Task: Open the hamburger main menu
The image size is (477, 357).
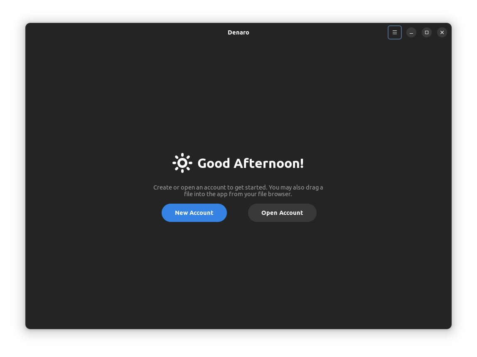Action: (394, 32)
